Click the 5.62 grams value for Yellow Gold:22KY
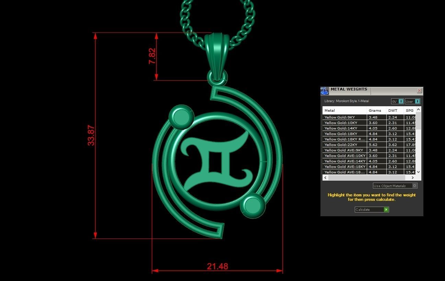Image resolution: width=445 pixels, height=281 pixels. [373, 145]
